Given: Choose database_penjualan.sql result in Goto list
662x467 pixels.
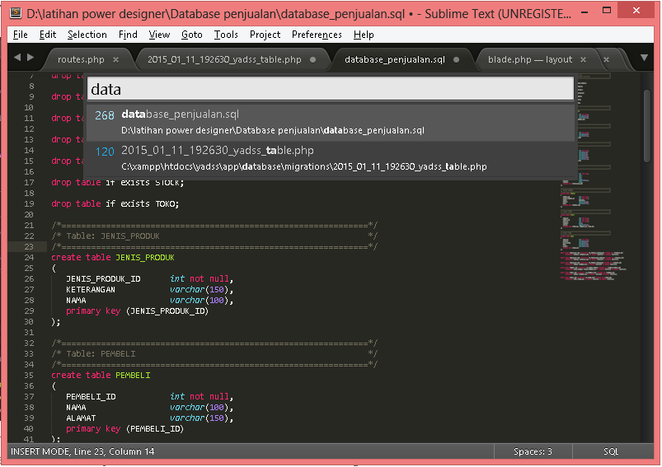Looking at the screenshot, I should tap(331, 123).
